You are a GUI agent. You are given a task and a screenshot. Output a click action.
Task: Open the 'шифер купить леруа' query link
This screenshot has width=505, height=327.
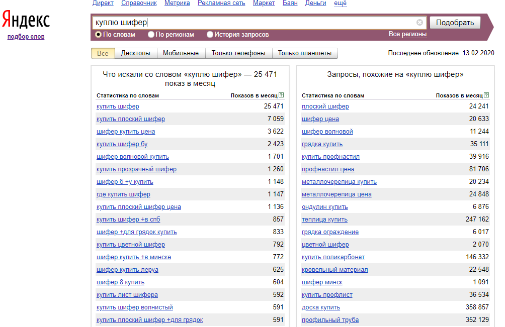pos(127,269)
